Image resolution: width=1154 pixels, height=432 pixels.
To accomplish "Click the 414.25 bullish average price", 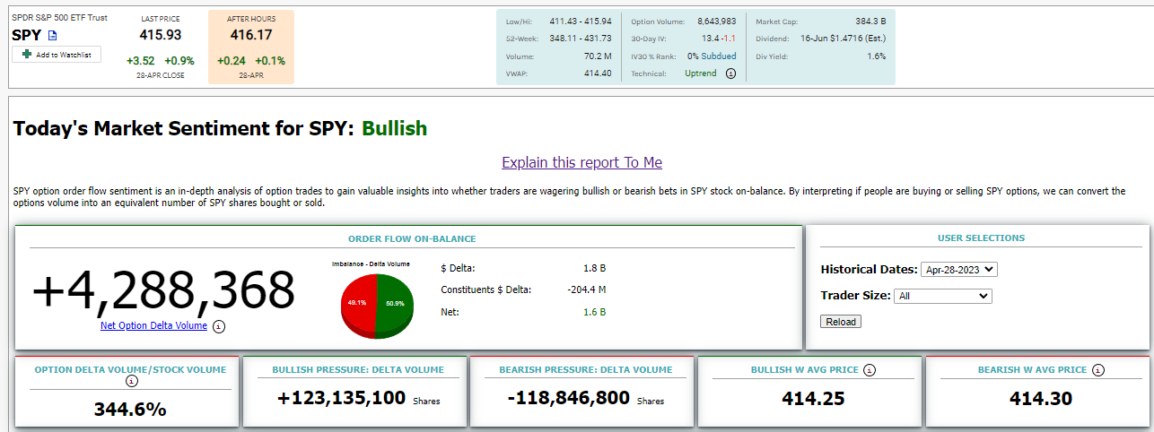I will (x=813, y=399).
